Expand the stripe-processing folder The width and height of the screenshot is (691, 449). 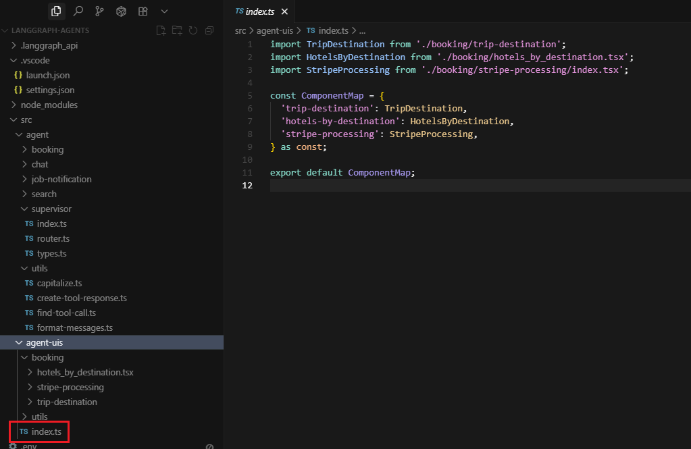(x=70, y=387)
